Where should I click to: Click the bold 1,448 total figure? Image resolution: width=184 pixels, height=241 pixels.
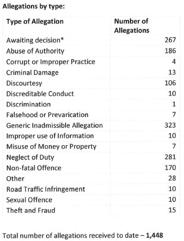(154, 235)
